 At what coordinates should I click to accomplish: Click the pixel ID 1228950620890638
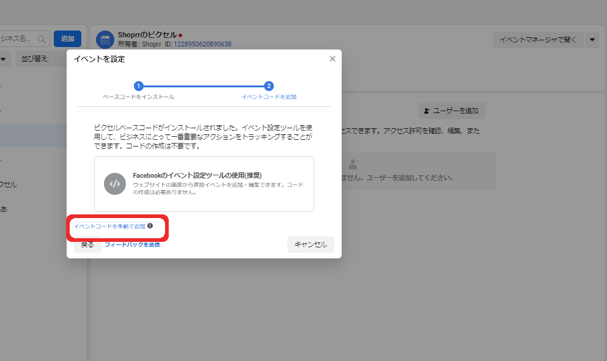coord(202,44)
